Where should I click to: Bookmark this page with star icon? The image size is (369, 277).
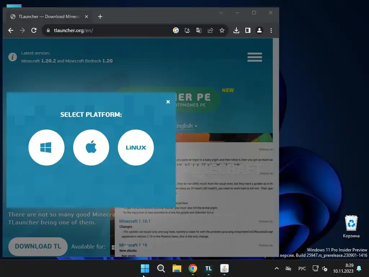[x=222, y=30]
